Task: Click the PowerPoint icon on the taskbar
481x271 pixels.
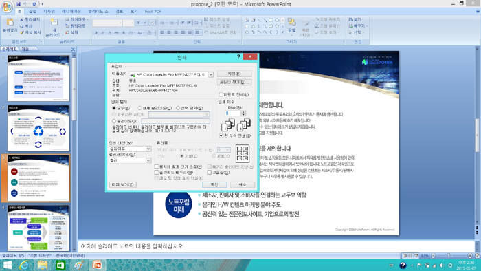Action: point(98,265)
